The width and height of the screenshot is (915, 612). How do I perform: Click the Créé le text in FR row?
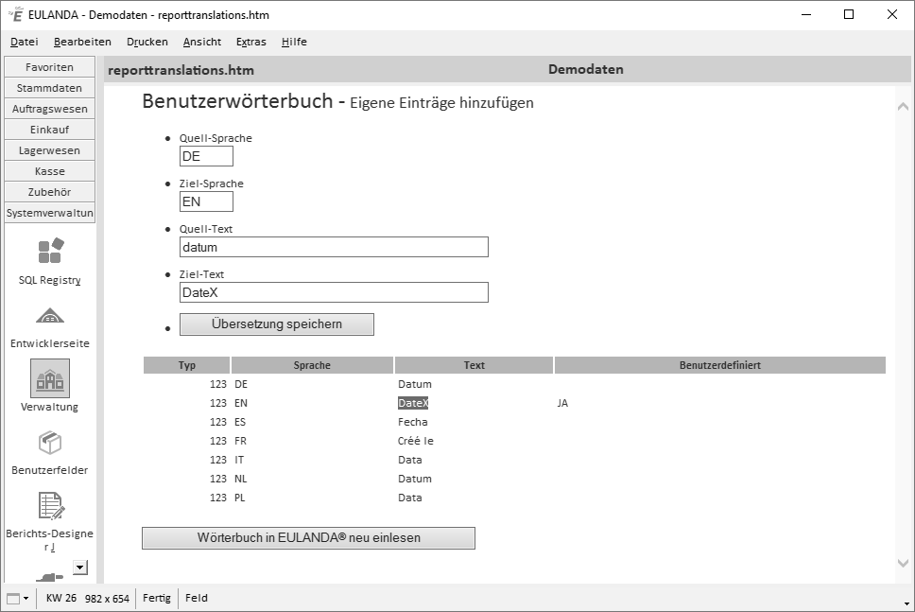[416, 441]
